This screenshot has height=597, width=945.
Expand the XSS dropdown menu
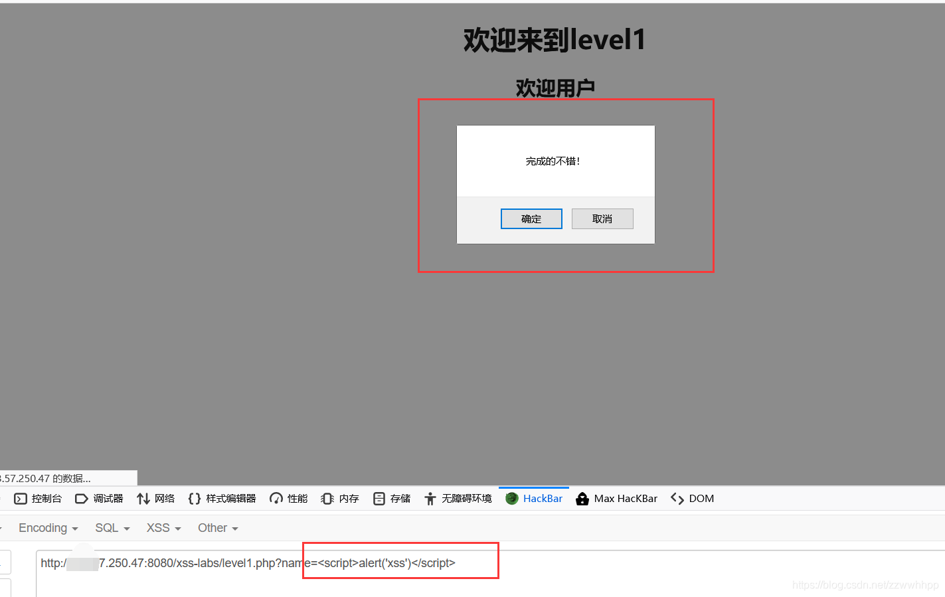[x=163, y=528]
